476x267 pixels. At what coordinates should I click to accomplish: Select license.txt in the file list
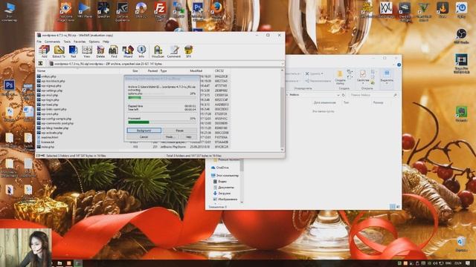pyautogui.click(x=45, y=142)
